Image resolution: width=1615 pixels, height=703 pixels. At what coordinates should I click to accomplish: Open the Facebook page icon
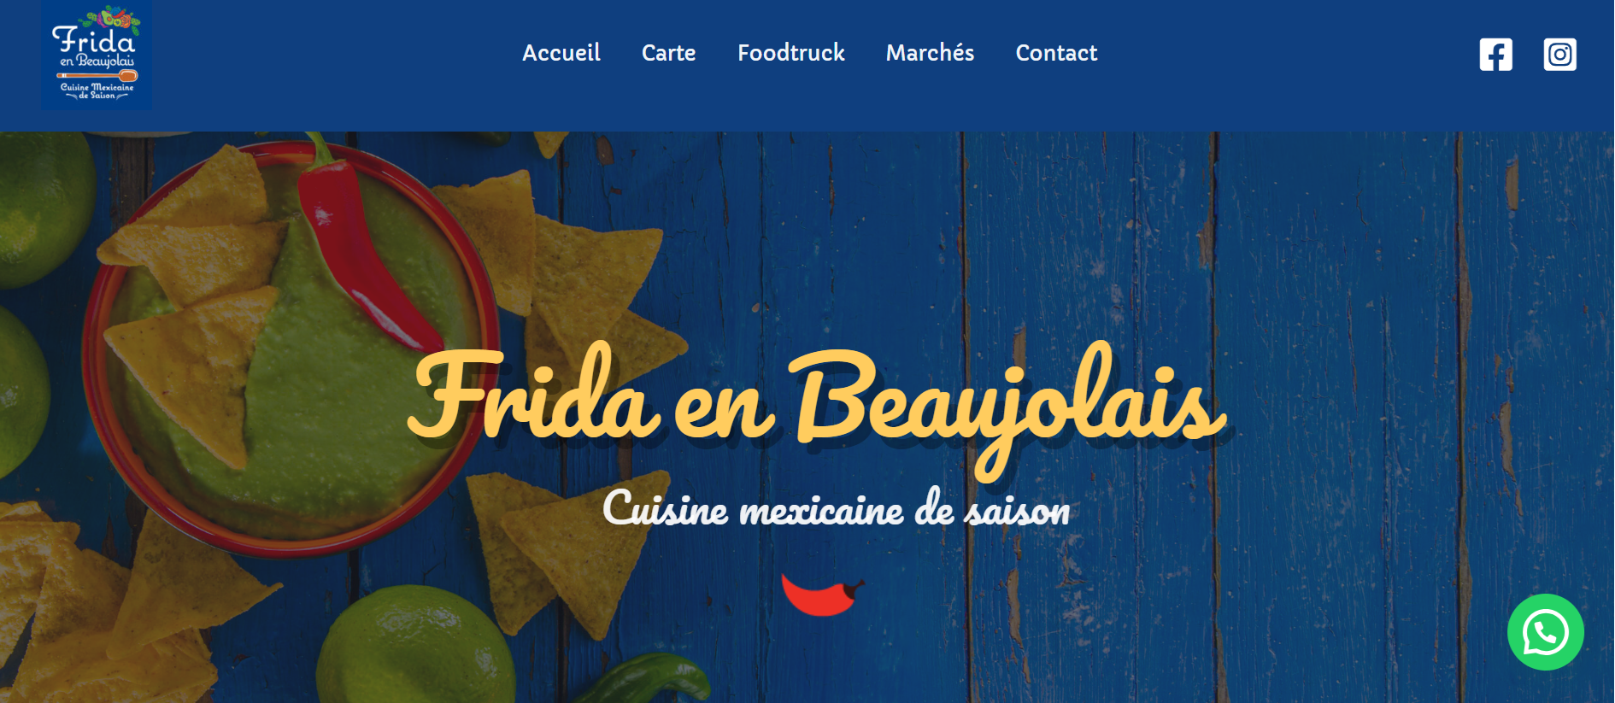click(x=1495, y=55)
